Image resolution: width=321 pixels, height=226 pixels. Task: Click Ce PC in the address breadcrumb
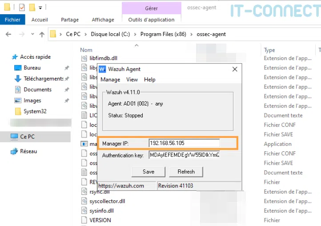coord(73,34)
